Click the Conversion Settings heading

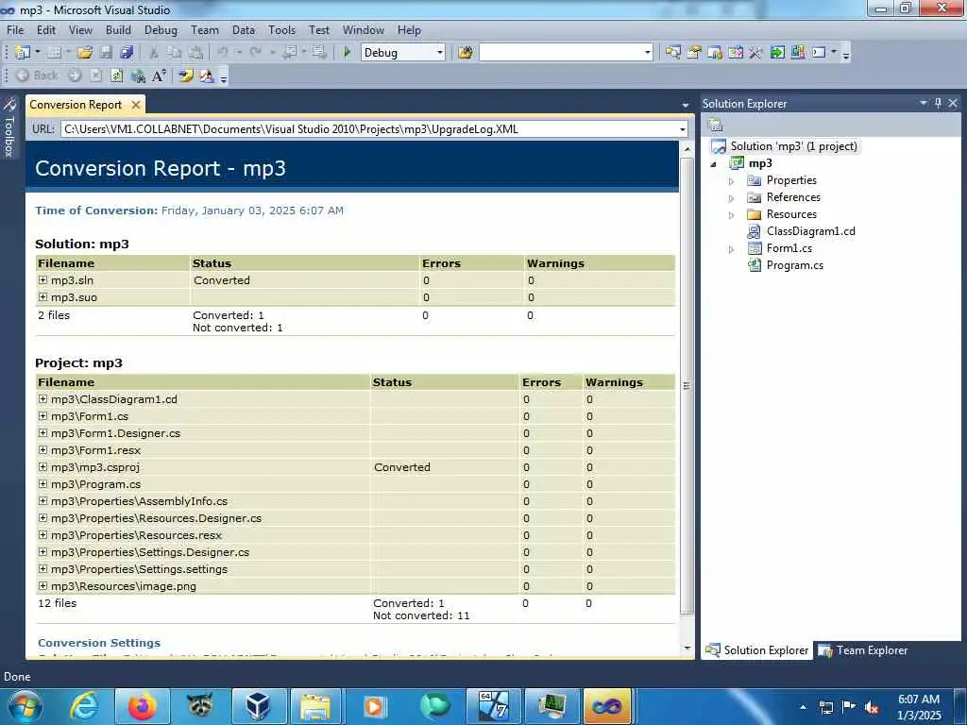coord(98,642)
